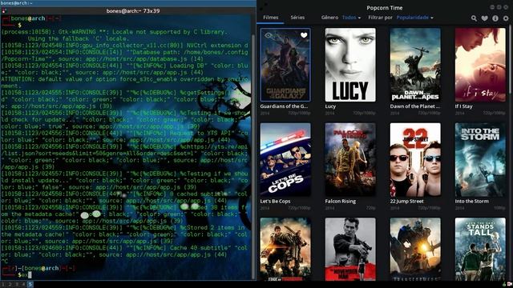Click the terminal menu icon in title bar
Image resolution: width=513 pixels, height=288 pixels.
pyautogui.click(x=3, y=10)
